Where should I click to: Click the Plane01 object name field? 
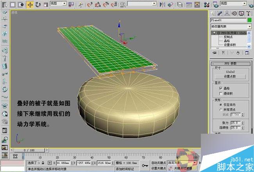pos(229,20)
